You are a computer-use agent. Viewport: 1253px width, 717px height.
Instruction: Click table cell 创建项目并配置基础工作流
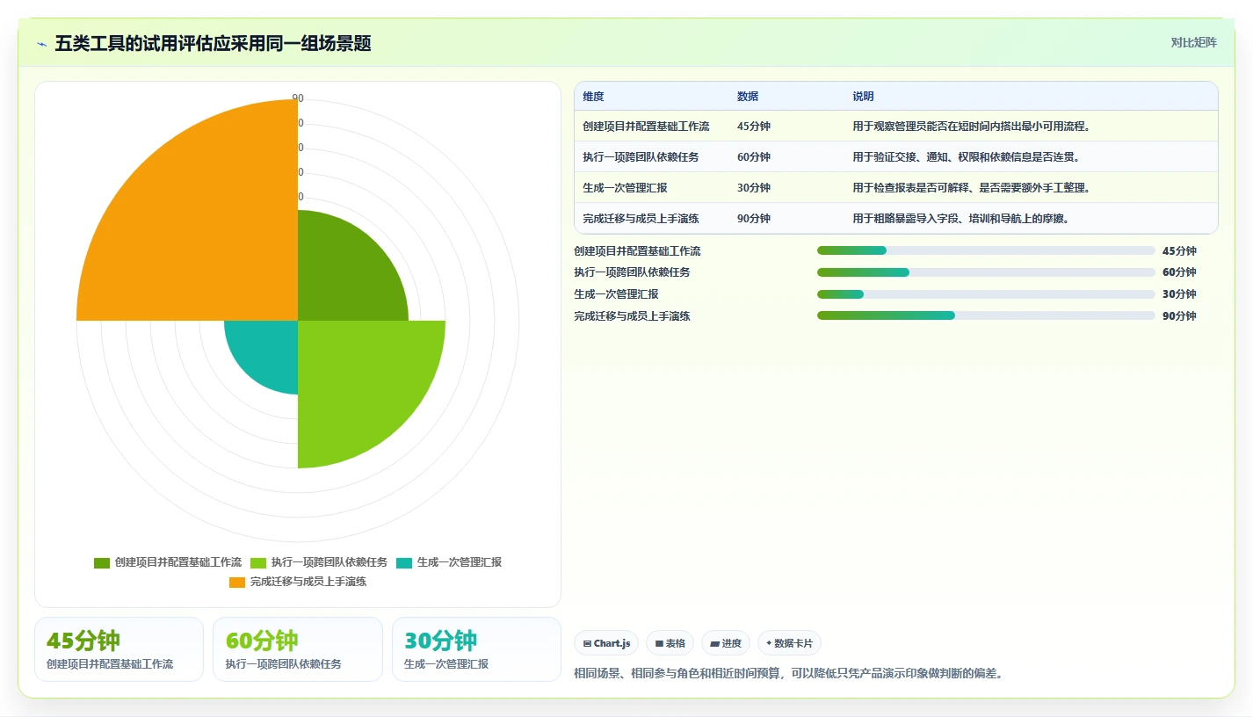tap(646, 127)
